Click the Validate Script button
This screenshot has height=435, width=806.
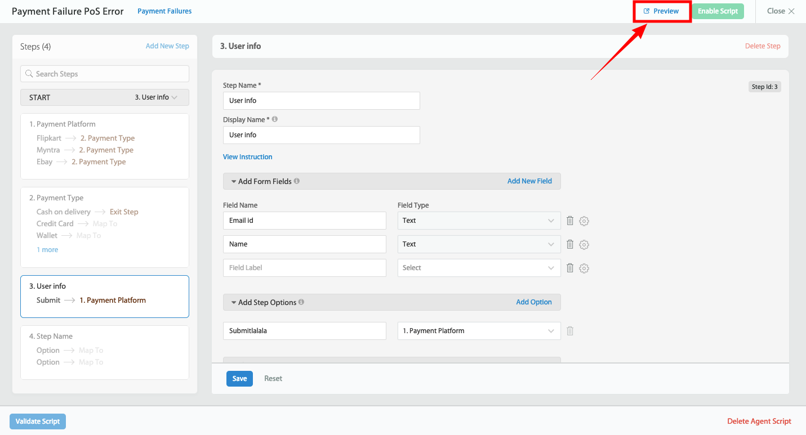click(37, 421)
